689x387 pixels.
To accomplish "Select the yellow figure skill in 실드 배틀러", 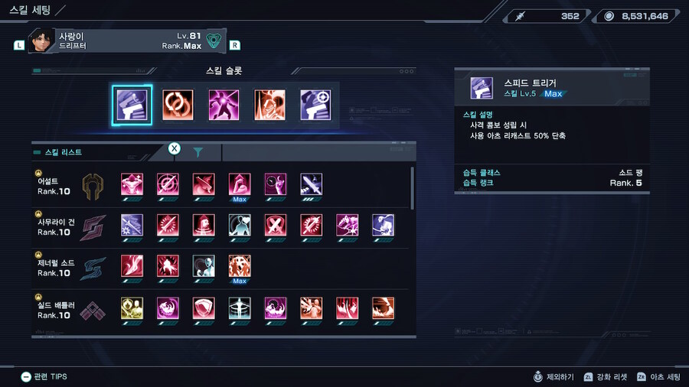I will pyautogui.click(x=132, y=308).
